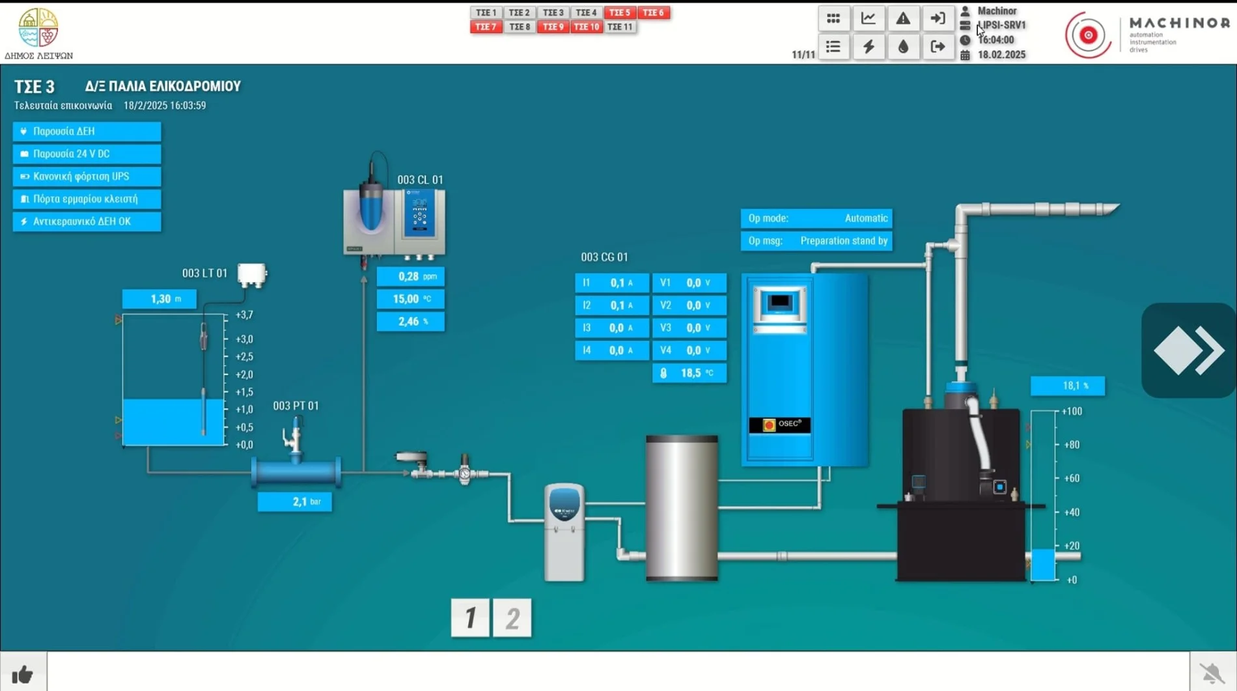Click the 003 LT 01 tank level gauge
The height and width of the screenshot is (691, 1237).
click(173, 381)
